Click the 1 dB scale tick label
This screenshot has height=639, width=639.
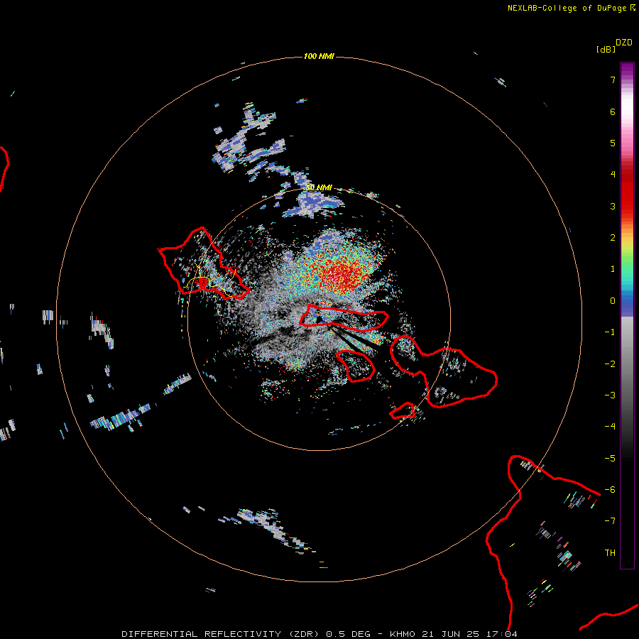[613, 269]
